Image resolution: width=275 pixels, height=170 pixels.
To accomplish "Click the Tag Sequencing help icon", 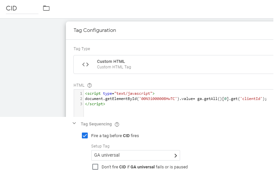I will [x=117, y=124].
